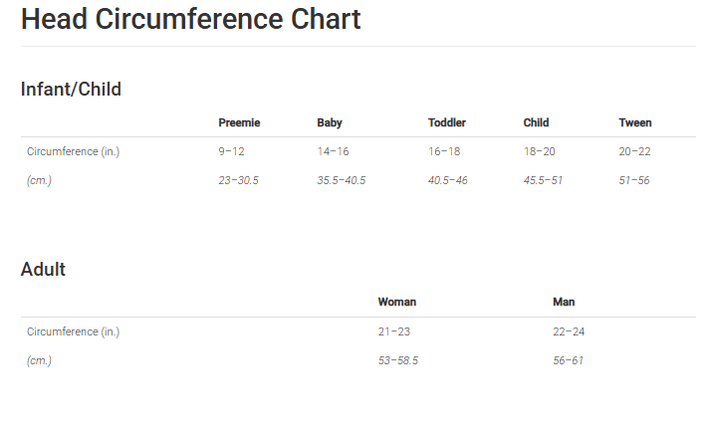
Task: Click the Preemie 9–12 inches cell
Action: (231, 152)
